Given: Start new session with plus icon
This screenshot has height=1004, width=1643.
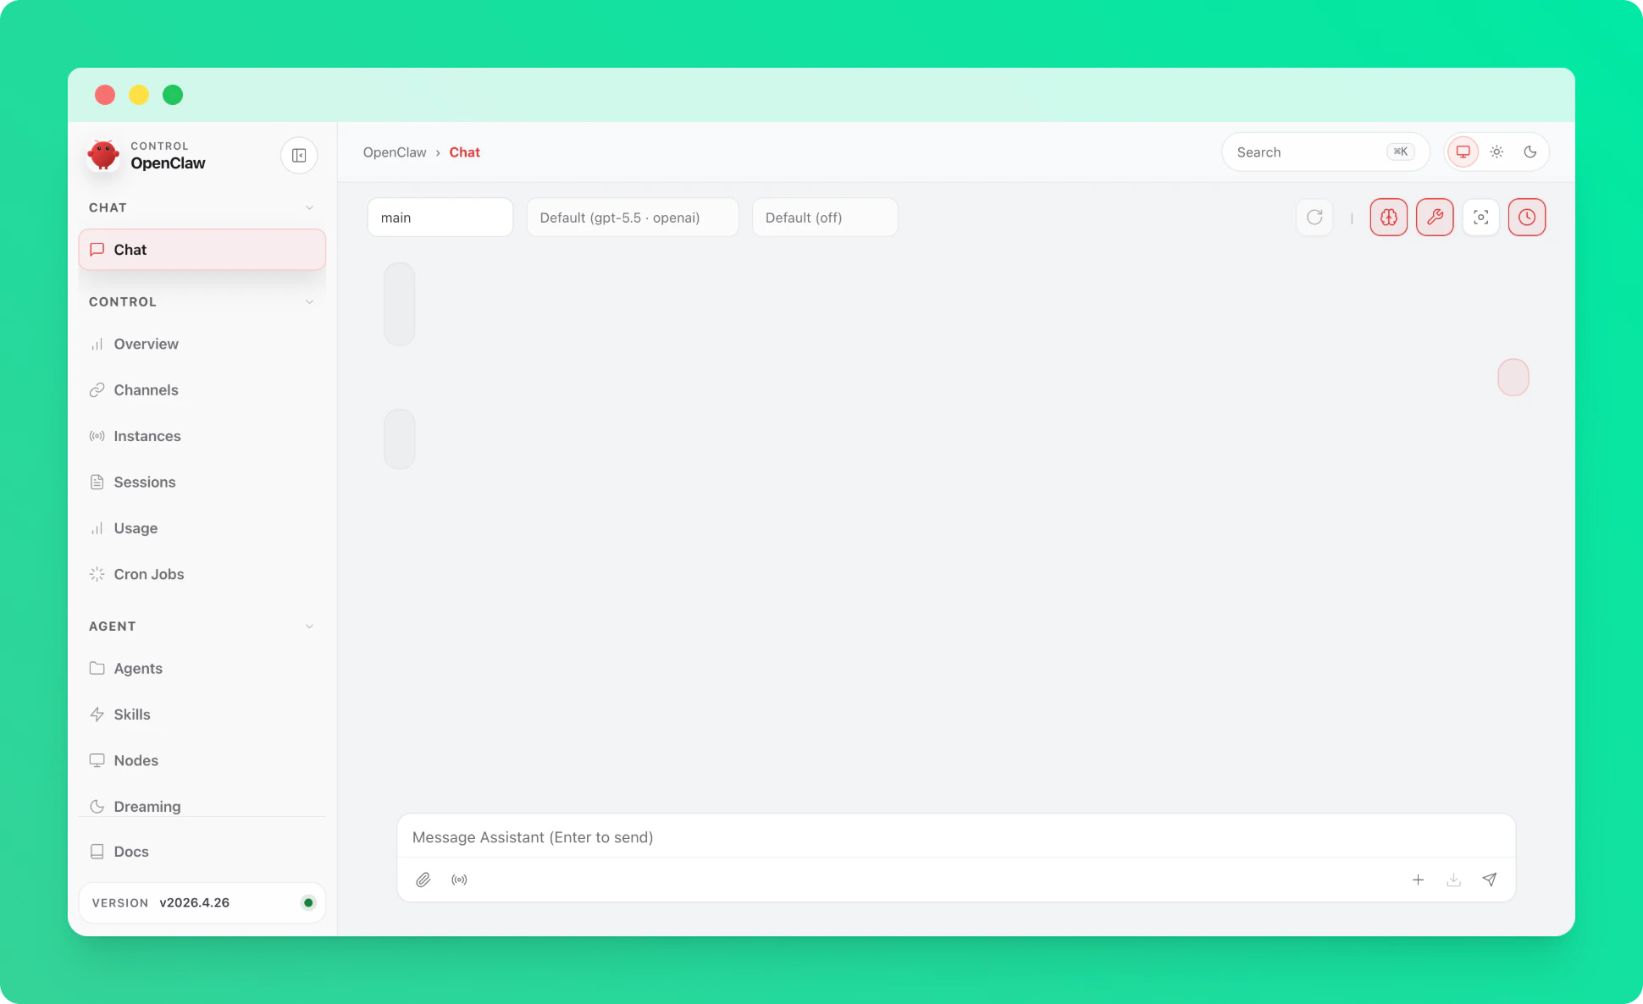Looking at the screenshot, I should coord(1418,880).
